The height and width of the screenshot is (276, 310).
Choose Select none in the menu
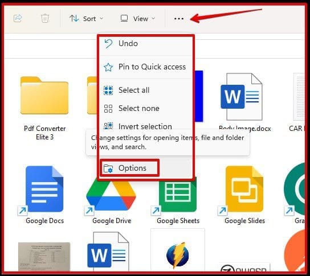[145, 108]
